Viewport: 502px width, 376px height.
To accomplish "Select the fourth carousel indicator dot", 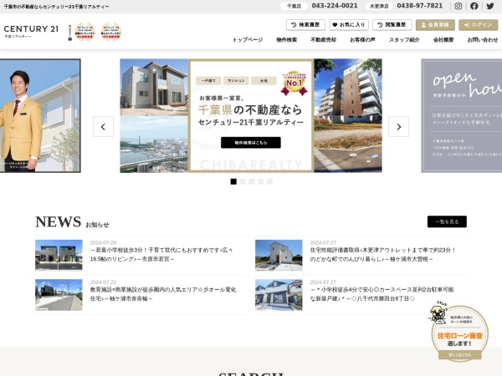I will click(260, 181).
